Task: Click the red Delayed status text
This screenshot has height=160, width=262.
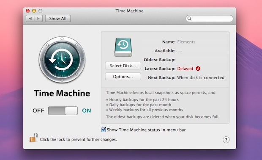Action: [x=185, y=69]
